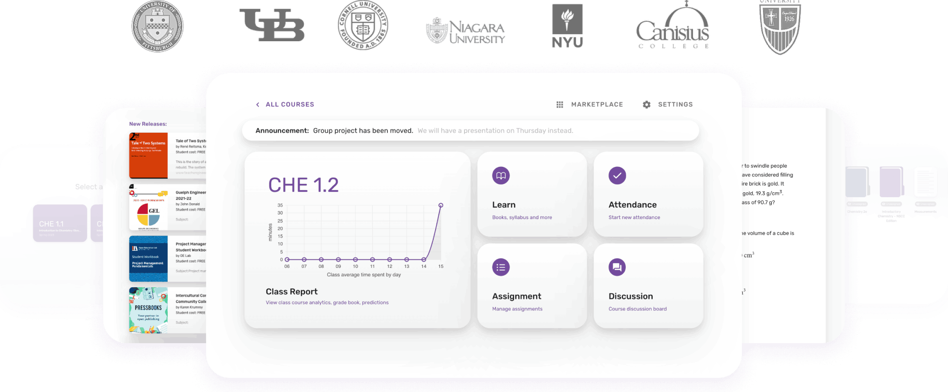Click the Learn book icon

pyautogui.click(x=501, y=176)
